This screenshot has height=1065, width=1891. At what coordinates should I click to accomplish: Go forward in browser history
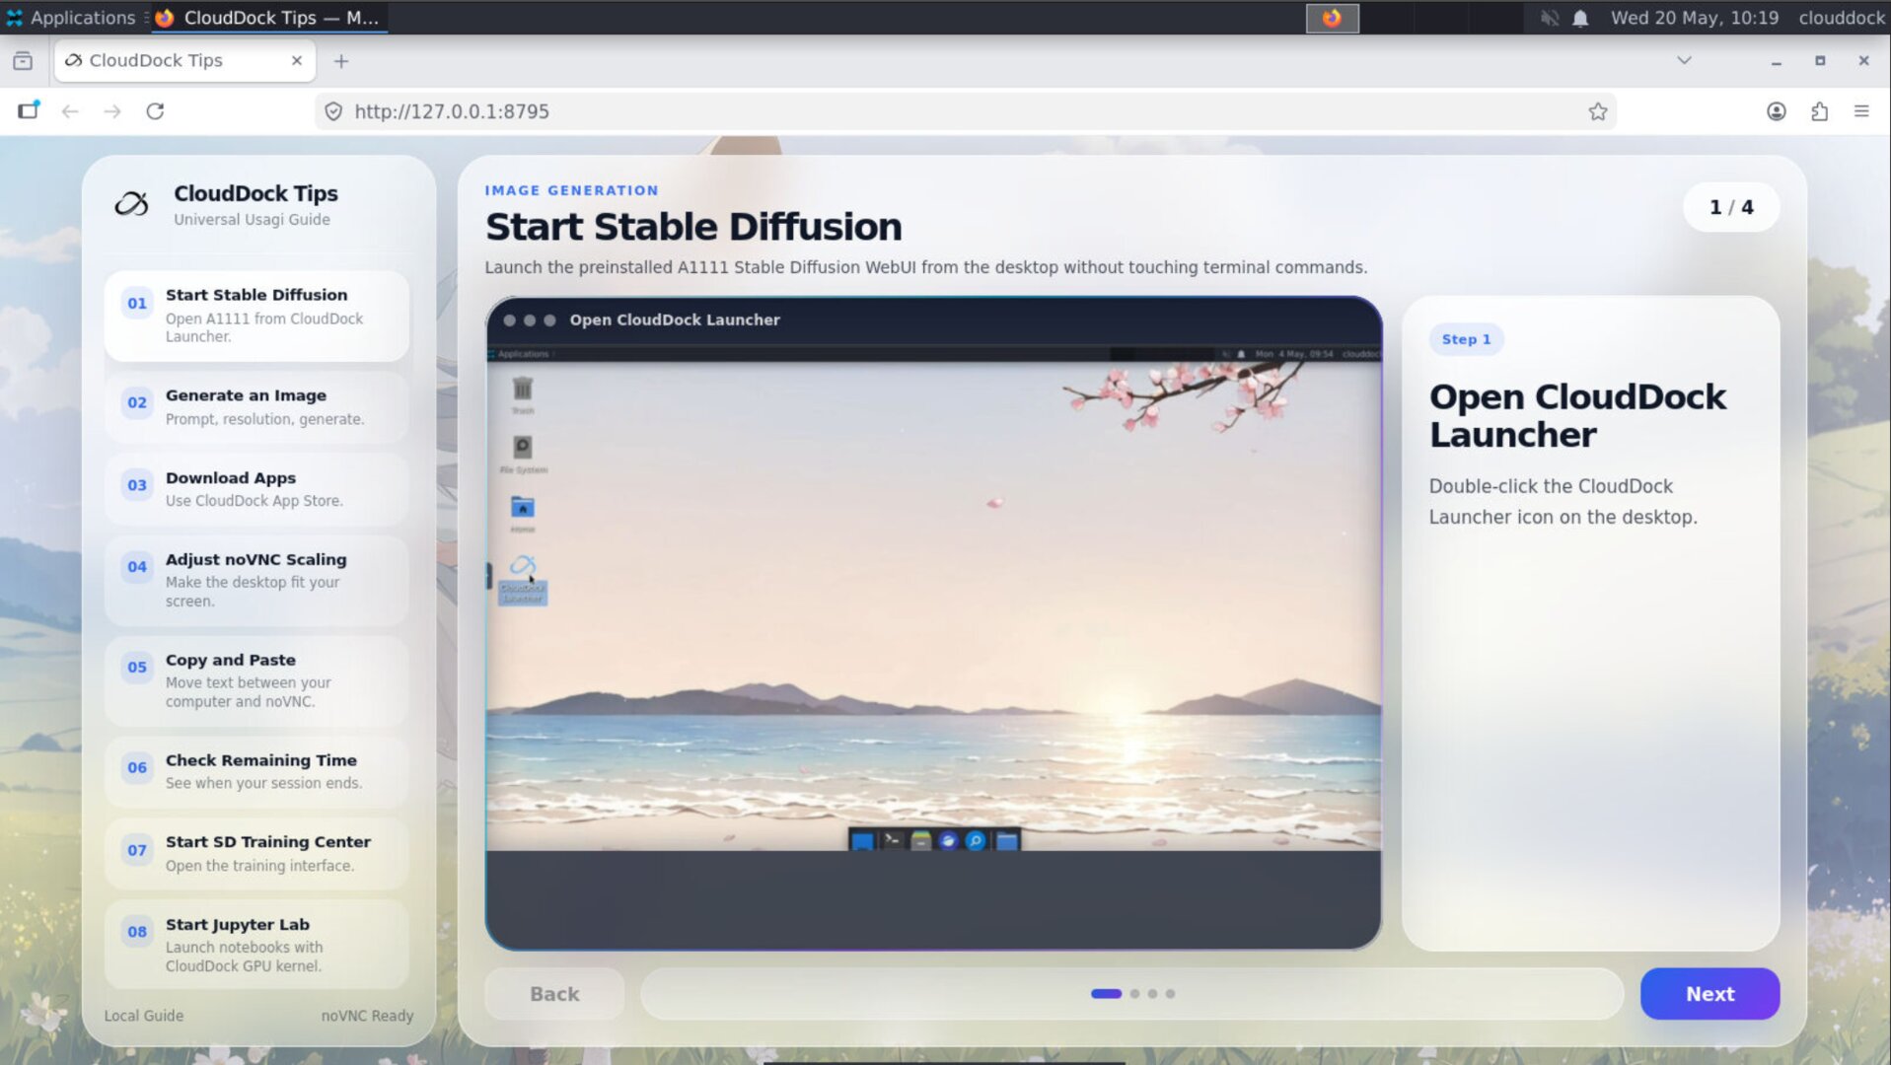[112, 111]
